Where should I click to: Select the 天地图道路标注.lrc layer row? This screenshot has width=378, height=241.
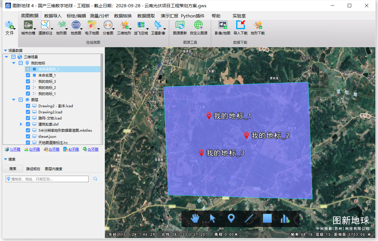[53, 143]
